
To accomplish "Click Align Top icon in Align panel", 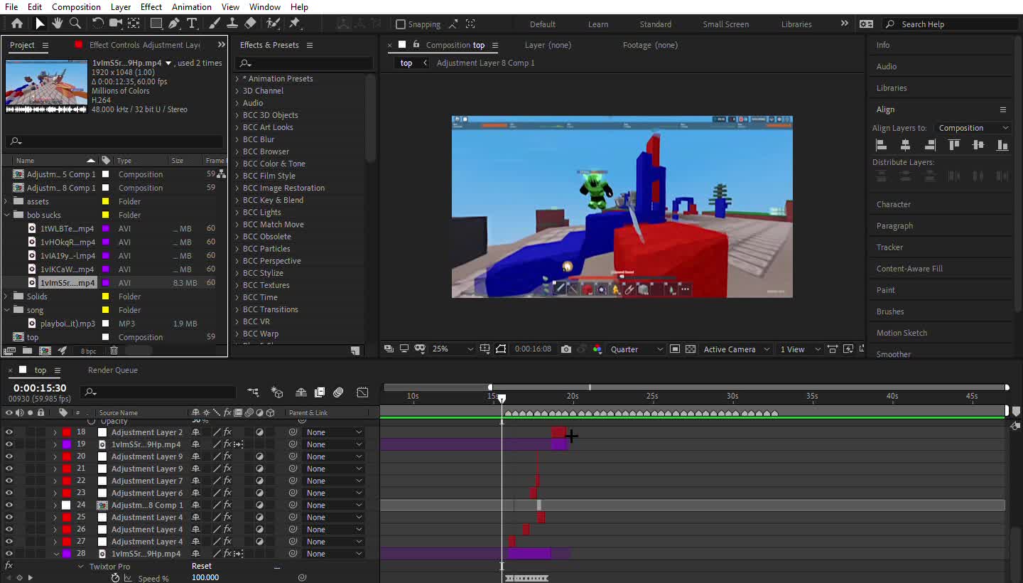I will point(954,145).
